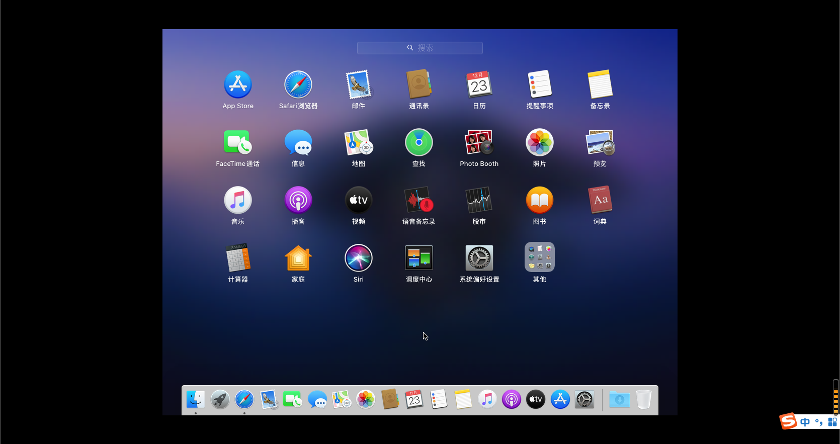This screenshot has width=840, height=444.
Task: Open 调度中心
Action: point(419,258)
